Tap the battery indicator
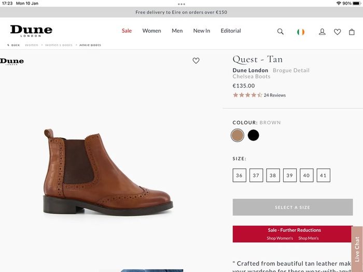 click(x=357, y=3)
